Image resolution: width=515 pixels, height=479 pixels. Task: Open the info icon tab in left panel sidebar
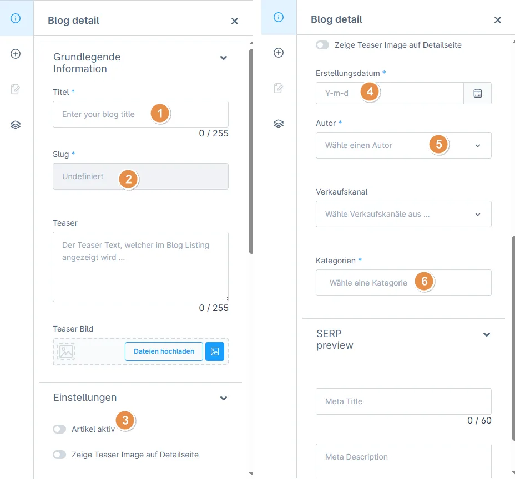tap(16, 18)
